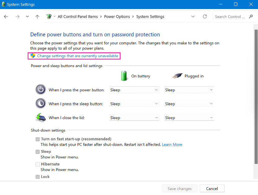Open recent locations chevron
Screen dimensions: 258x195
point(27,17)
